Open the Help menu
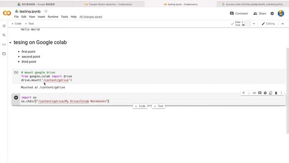This screenshot has width=289, height=163. (x=74, y=17)
